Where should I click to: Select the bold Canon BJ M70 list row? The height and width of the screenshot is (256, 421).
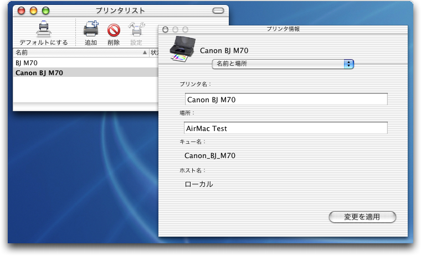[83, 72]
